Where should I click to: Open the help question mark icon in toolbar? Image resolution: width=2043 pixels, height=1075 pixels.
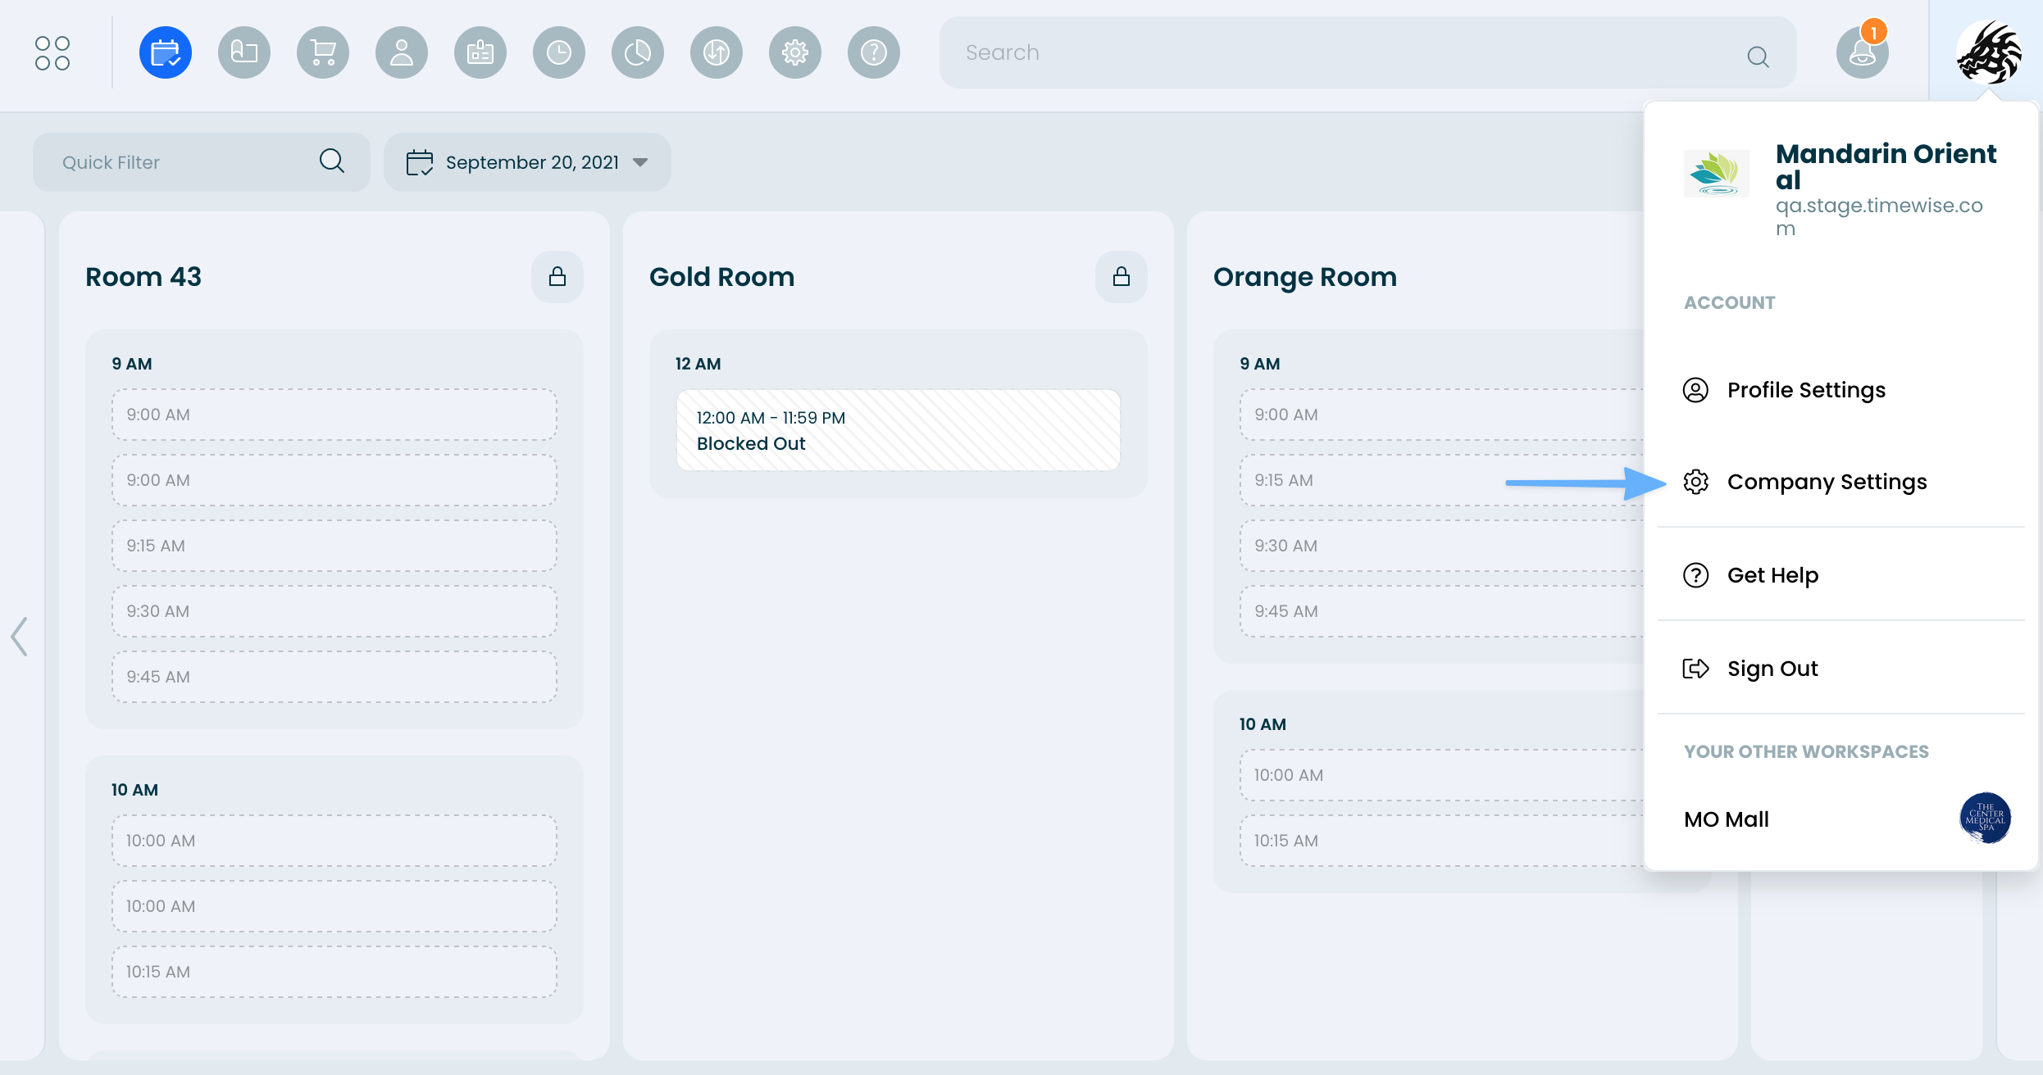click(874, 53)
